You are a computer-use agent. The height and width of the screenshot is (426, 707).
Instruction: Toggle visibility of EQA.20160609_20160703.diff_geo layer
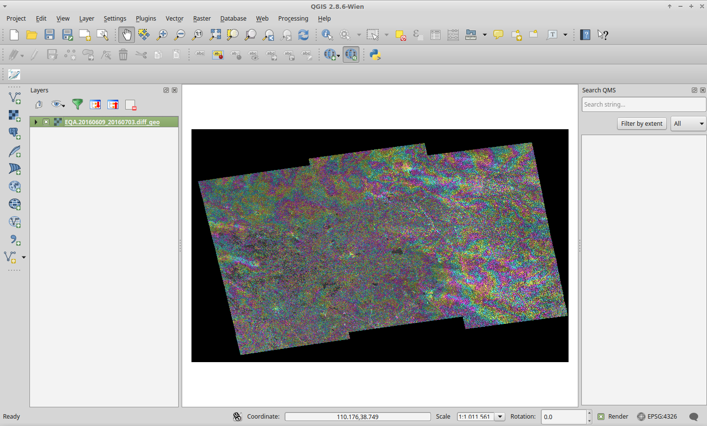tap(46, 122)
